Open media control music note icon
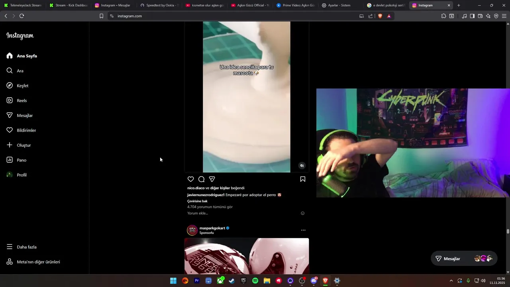Viewport: 510px width, 287px height. [x=464, y=16]
